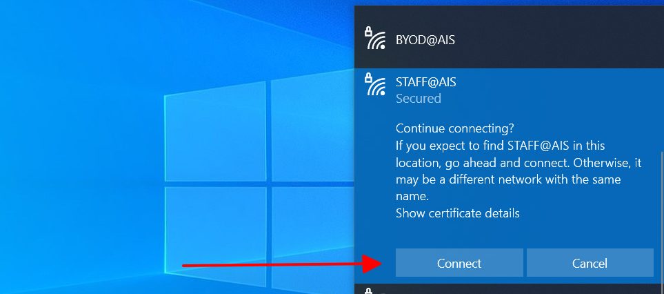Select the BYOD@AIS network name

[425, 40]
